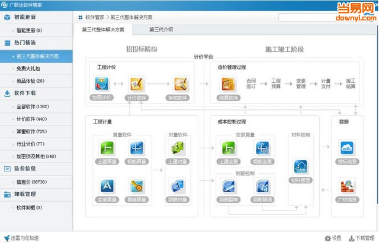379x243 pixels.
Task: Click the search input field at top
Action: pyautogui.click(x=307, y=17)
